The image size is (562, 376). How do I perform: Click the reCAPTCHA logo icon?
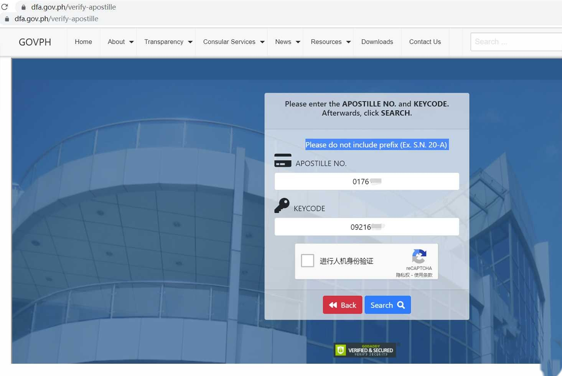pyautogui.click(x=419, y=256)
